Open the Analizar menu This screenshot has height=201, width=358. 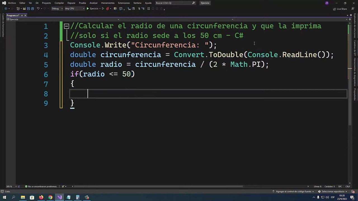click(94, 3)
